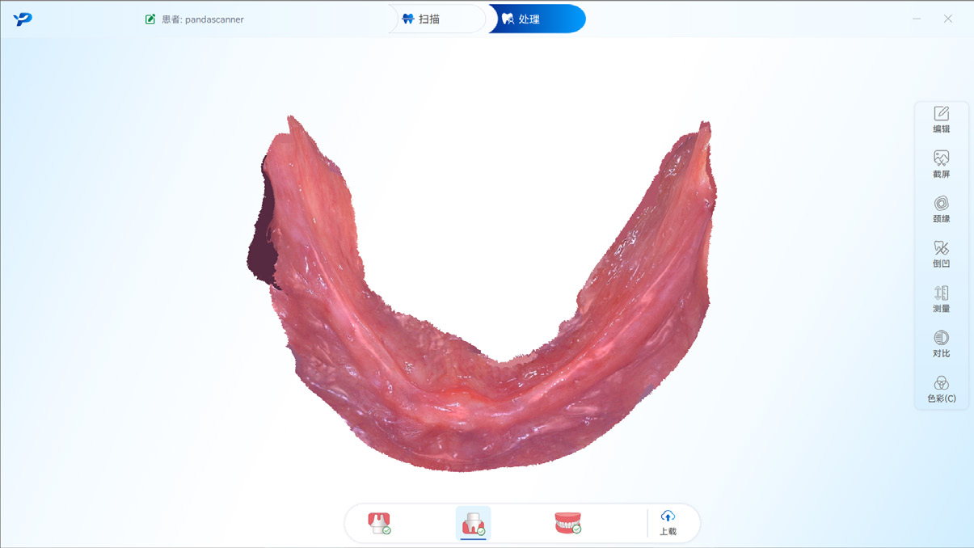Edit patient info via green pencil icon
Screen dimensions: 974x548
[150, 19]
